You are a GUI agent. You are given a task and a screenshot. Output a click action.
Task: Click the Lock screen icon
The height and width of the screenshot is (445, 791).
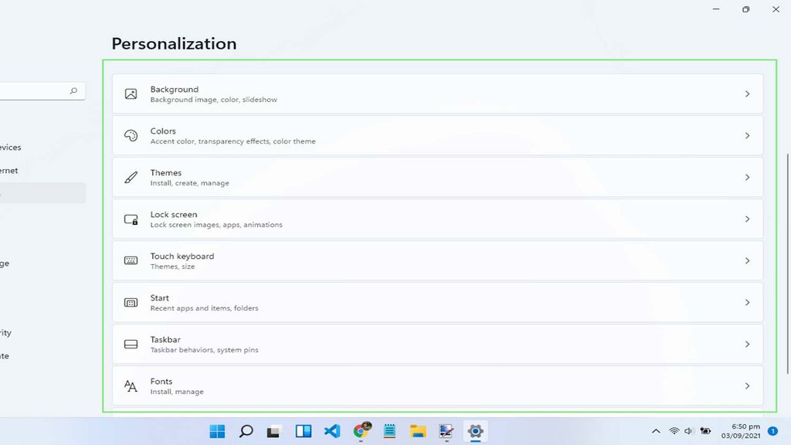pos(129,219)
